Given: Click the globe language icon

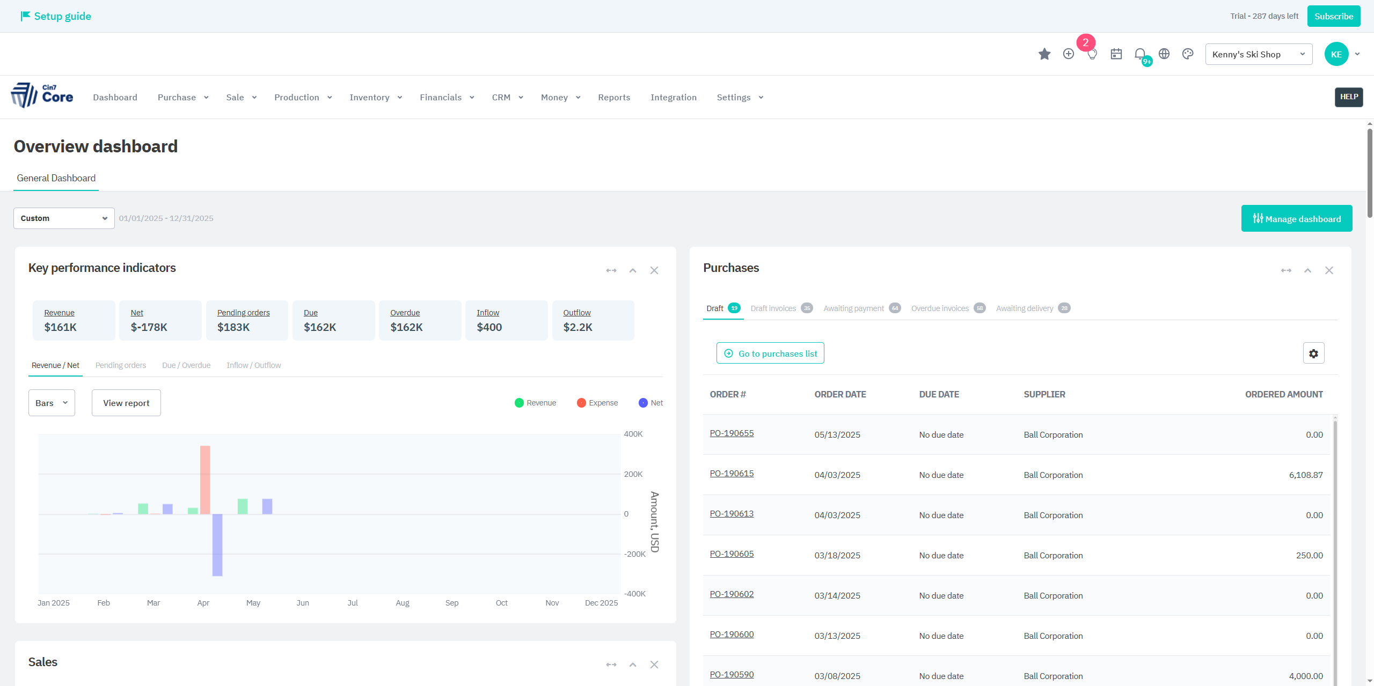Looking at the screenshot, I should (x=1164, y=54).
